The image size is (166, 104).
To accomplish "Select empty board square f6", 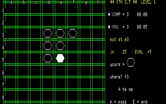I will 73,71.
